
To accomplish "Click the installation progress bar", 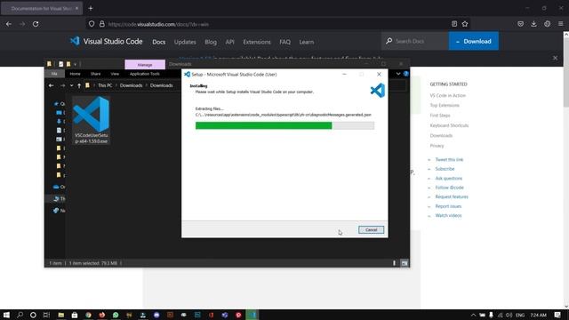I will 284,125.
